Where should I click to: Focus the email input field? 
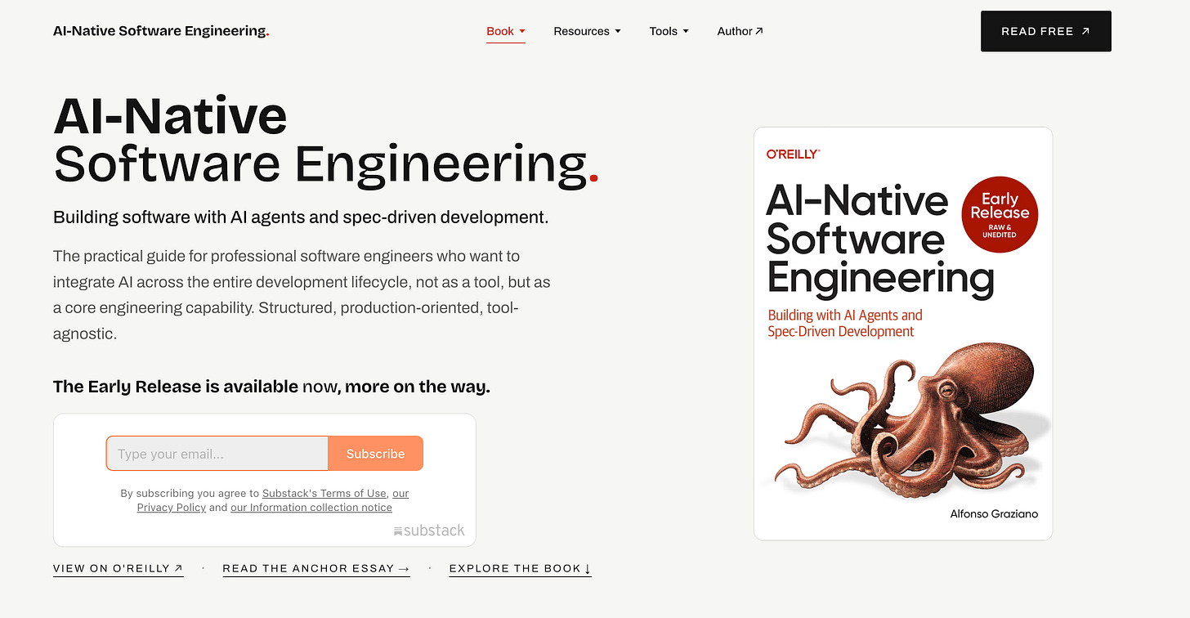point(217,454)
